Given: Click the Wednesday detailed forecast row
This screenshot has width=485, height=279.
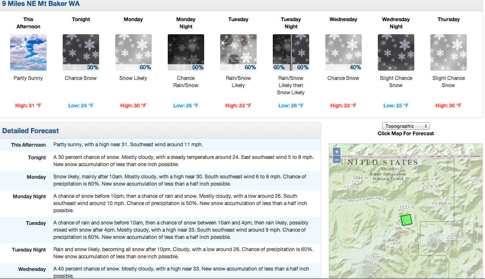Looking at the screenshot, I should click(x=160, y=271).
